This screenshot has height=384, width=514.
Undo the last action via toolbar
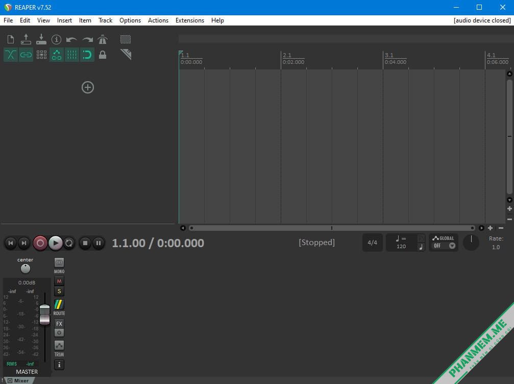pyautogui.click(x=71, y=40)
